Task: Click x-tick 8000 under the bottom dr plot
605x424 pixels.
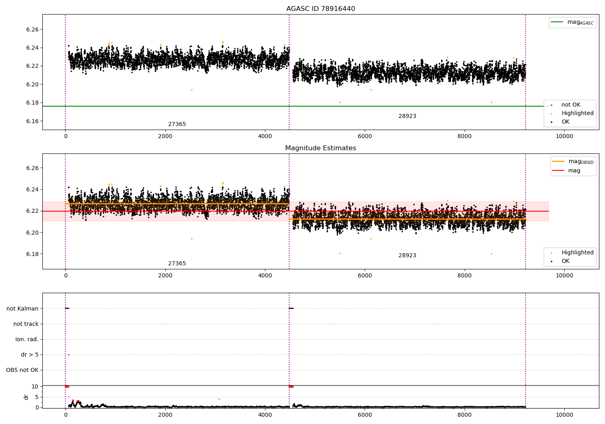Action: pos(465,415)
